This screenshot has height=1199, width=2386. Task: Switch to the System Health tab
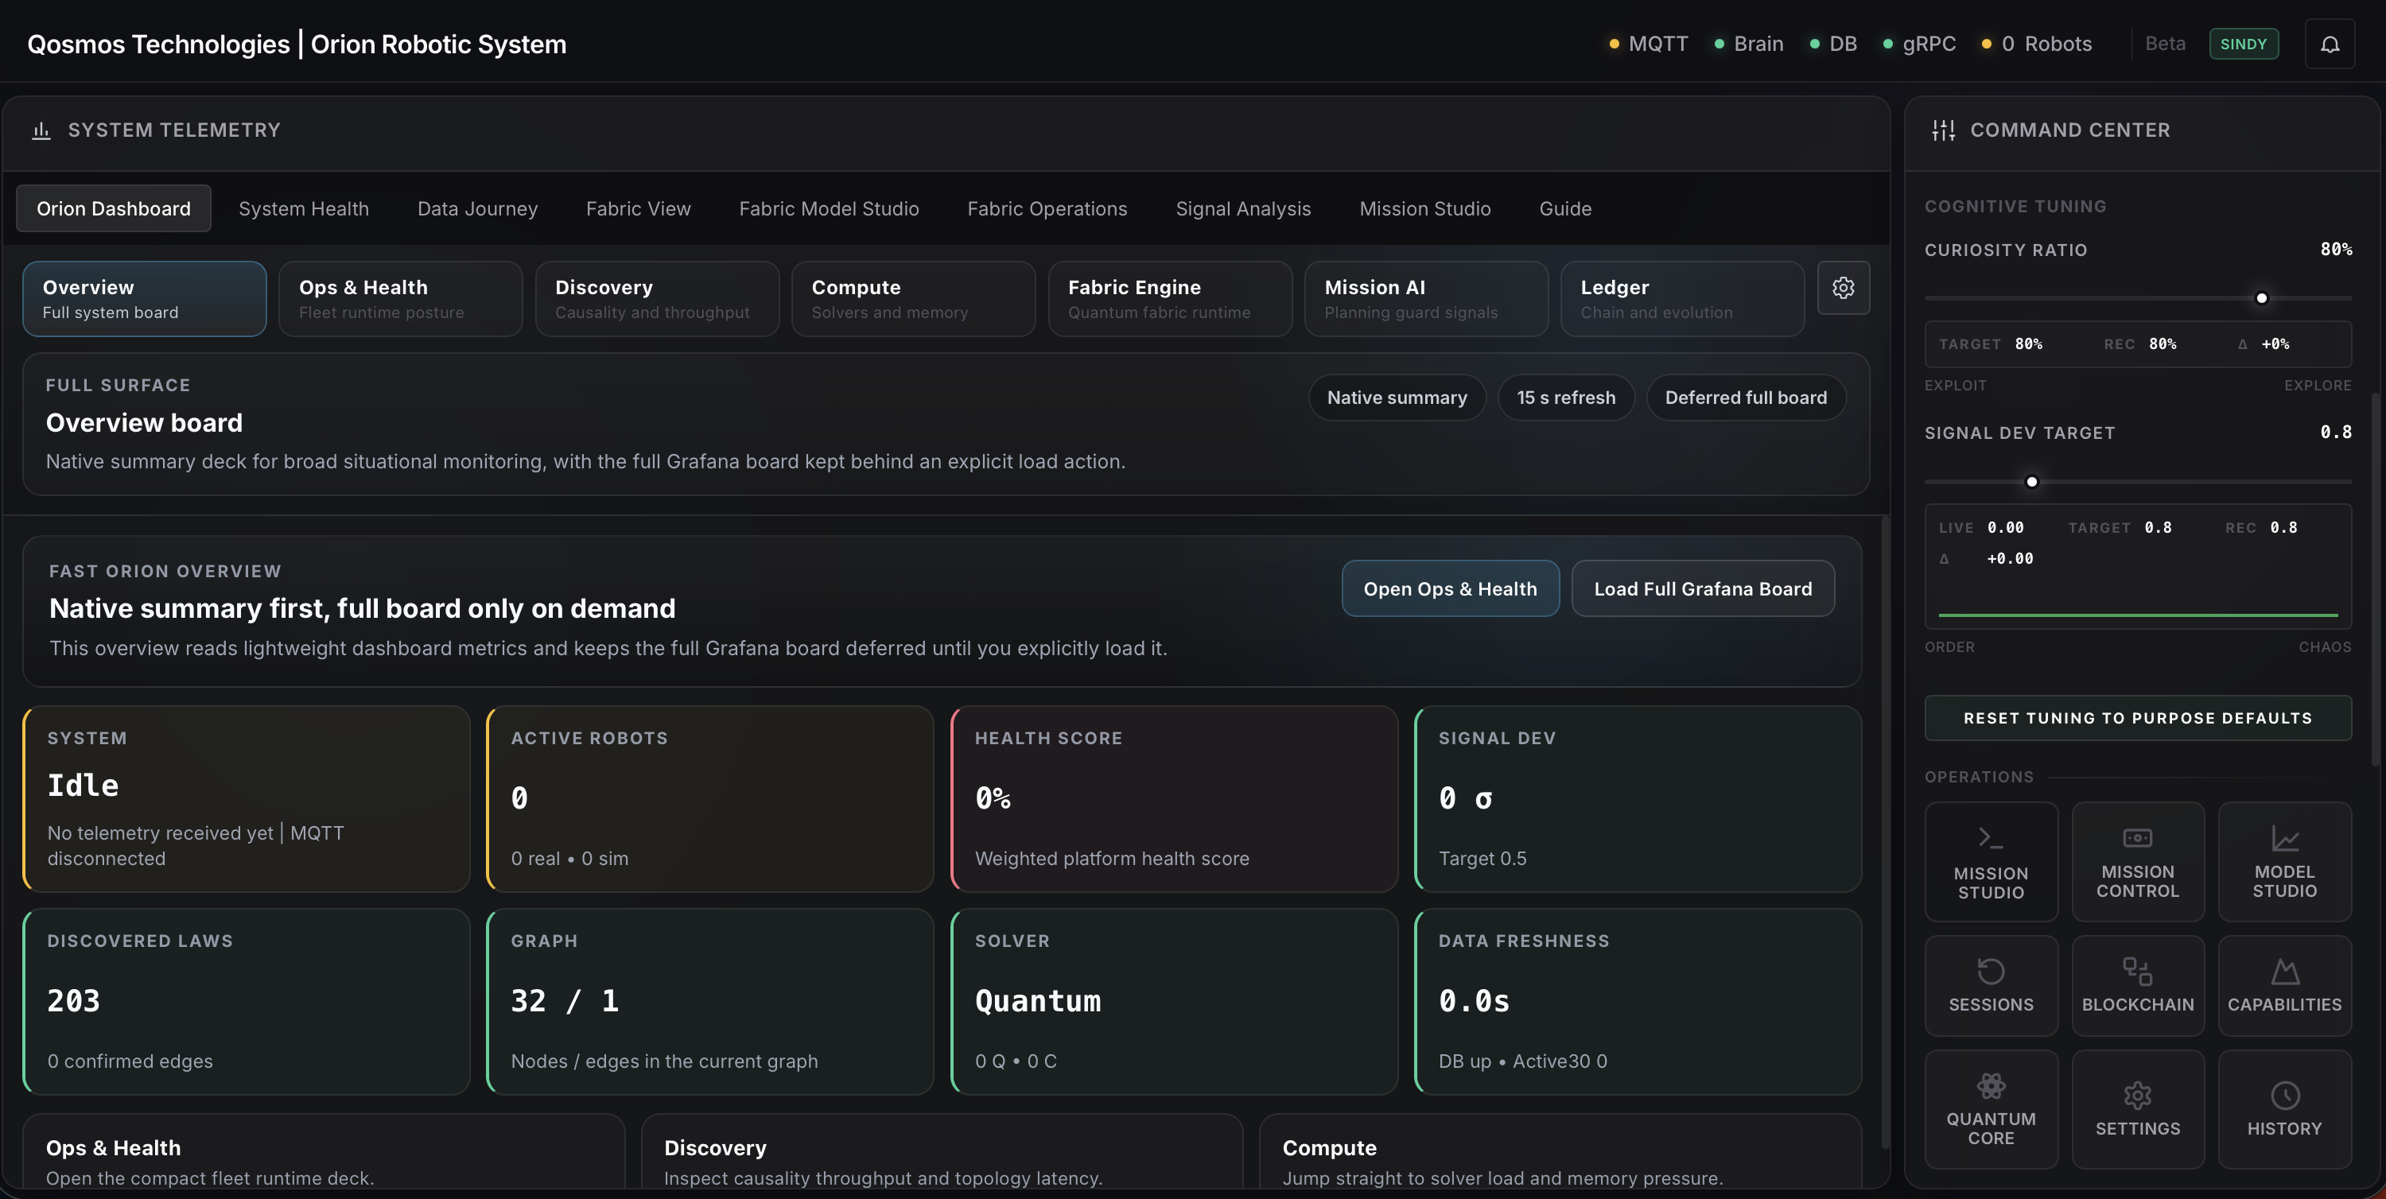pos(303,208)
